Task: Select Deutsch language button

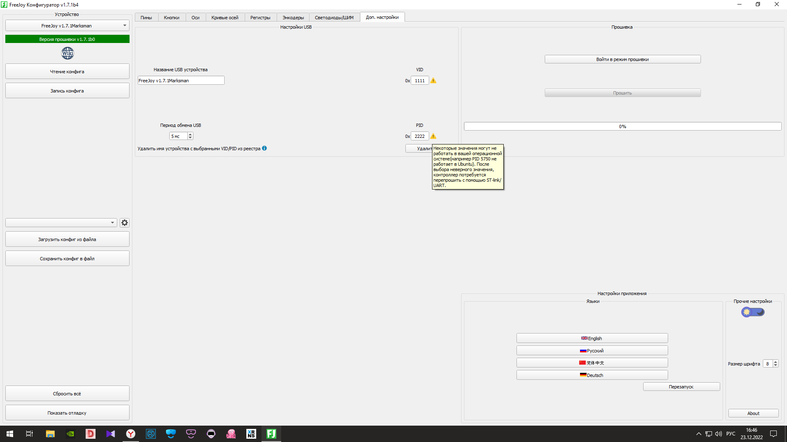Action: pyautogui.click(x=592, y=375)
